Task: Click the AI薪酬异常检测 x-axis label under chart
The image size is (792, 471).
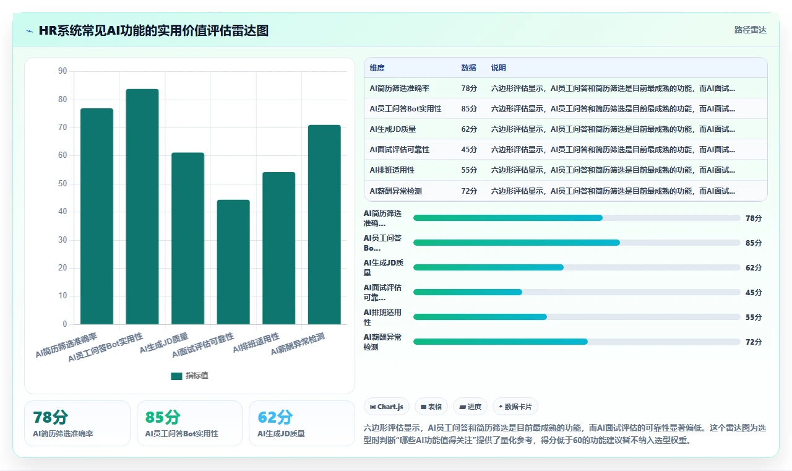Action: pyautogui.click(x=298, y=344)
